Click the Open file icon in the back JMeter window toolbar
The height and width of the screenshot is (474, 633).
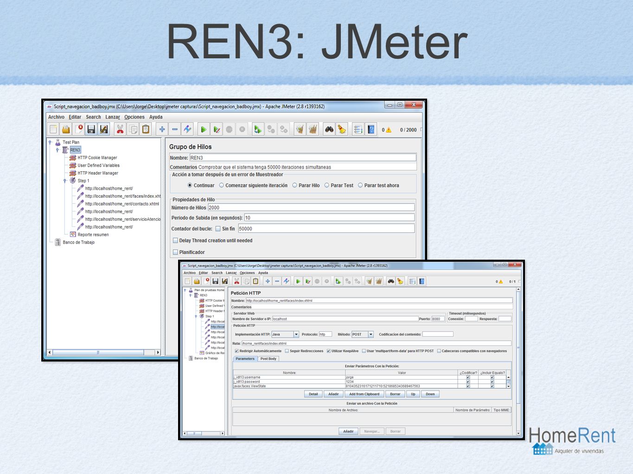[66, 130]
